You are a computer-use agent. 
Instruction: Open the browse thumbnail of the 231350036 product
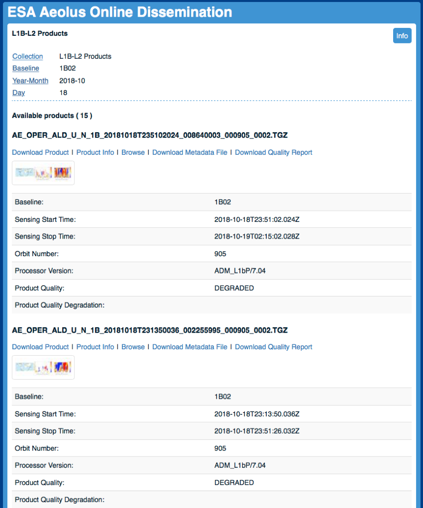(x=43, y=367)
